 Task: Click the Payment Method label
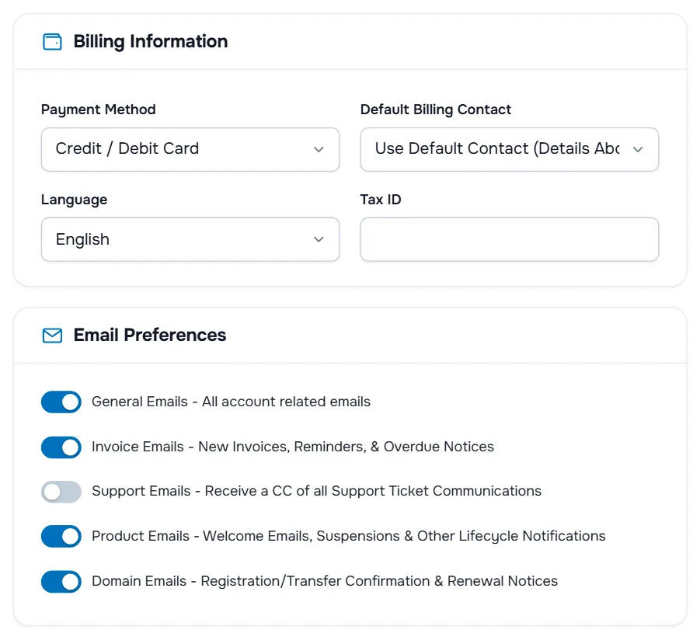(x=98, y=110)
